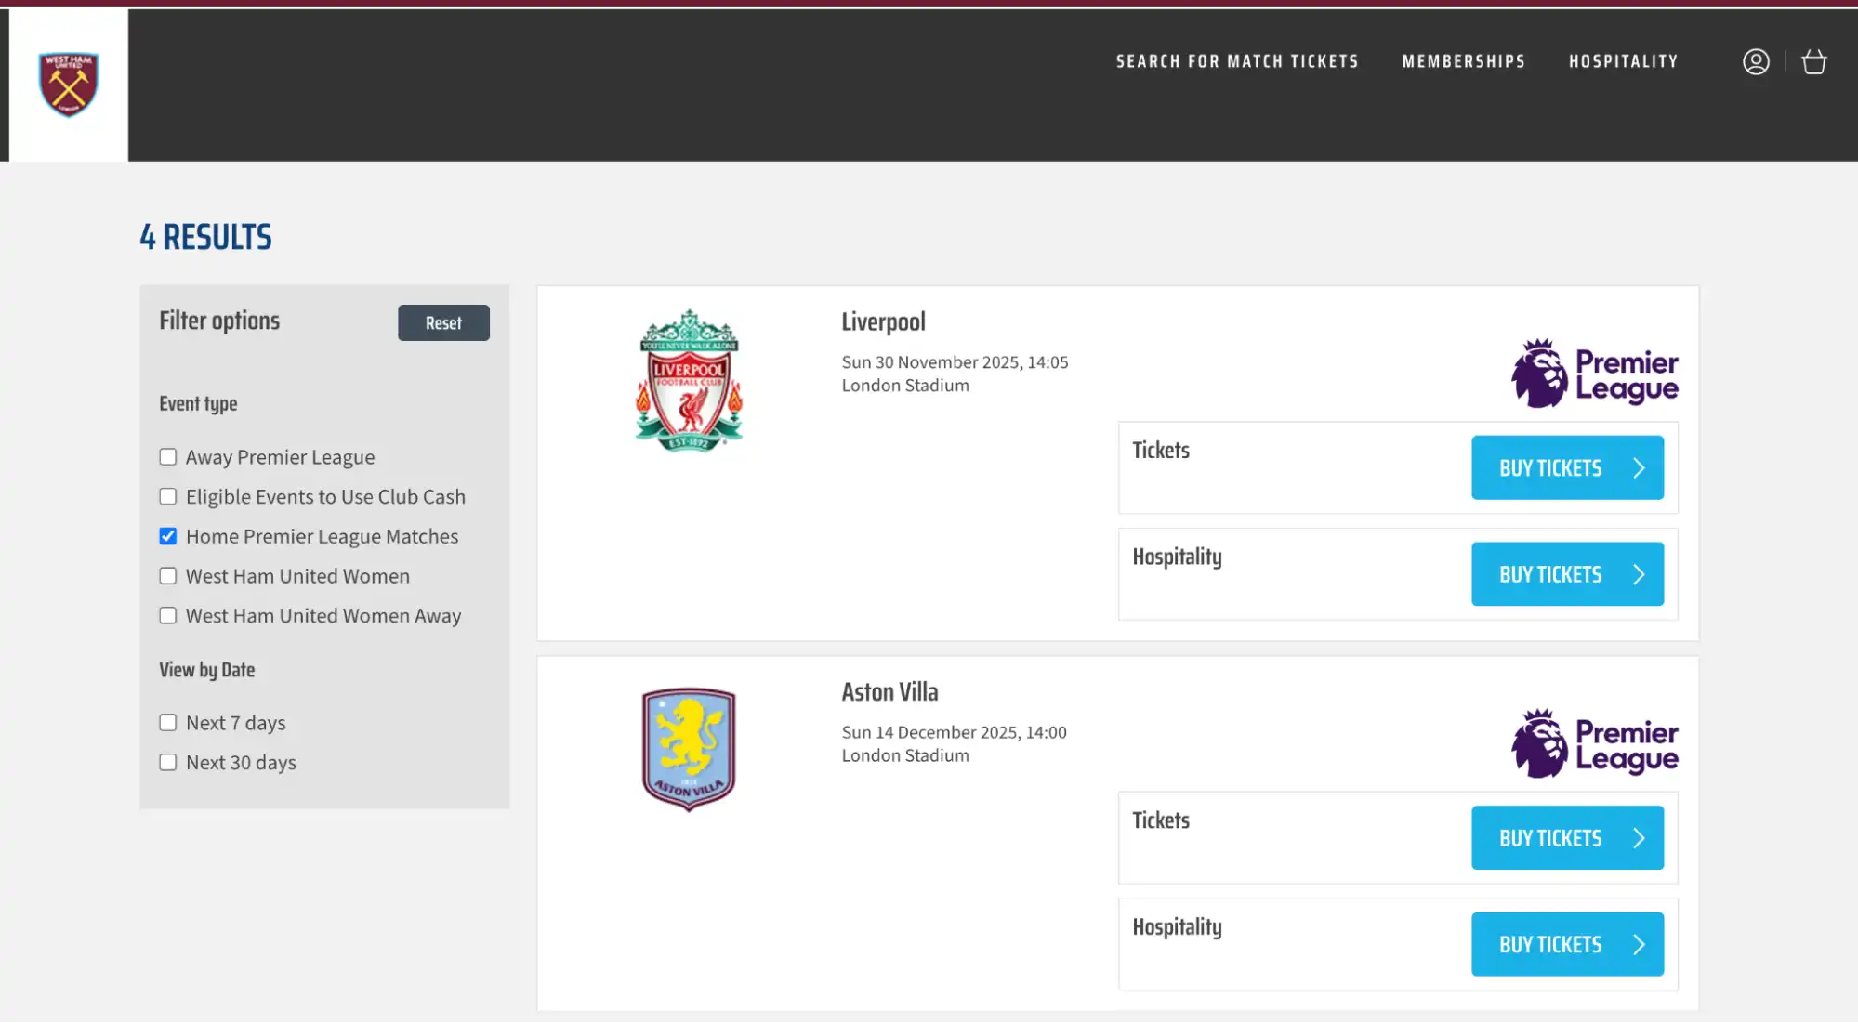Click Reset to clear filter options
This screenshot has height=1023, width=1858.
tap(443, 322)
